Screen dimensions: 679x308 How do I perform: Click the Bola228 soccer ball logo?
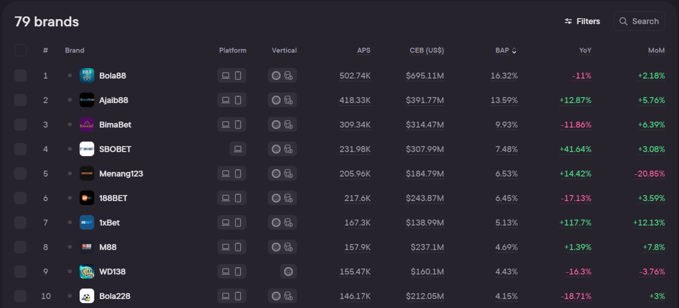[87, 296]
